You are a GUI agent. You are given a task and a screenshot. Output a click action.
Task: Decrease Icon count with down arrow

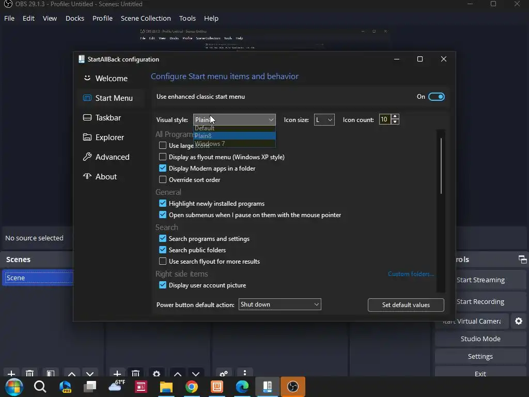[x=395, y=122]
